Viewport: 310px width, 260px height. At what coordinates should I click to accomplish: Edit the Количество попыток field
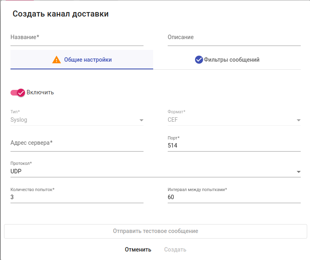(77, 197)
